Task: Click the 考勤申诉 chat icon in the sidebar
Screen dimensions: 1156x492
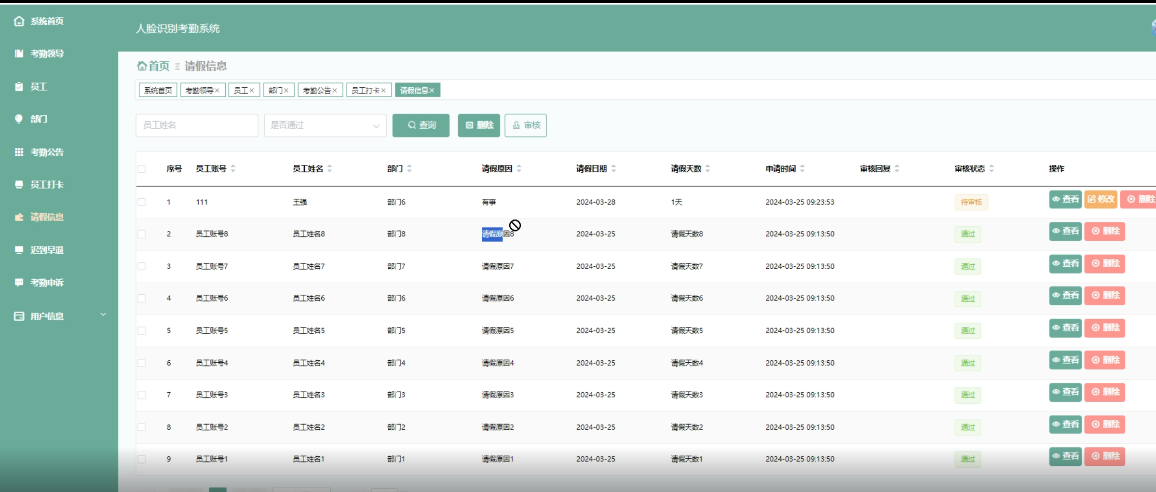Action: point(19,282)
